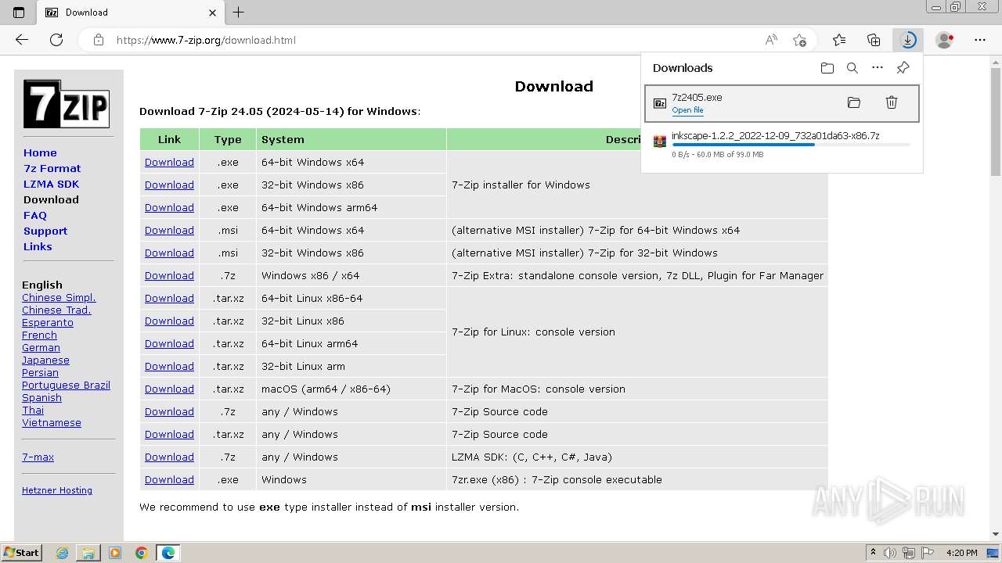1002x563 pixels.
Task: Download the LZMA SDK .7z
Action: pyautogui.click(x=169, y=457)
